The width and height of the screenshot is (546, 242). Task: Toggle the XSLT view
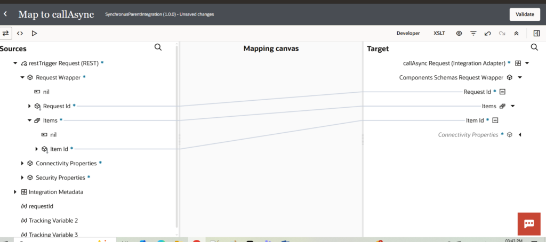[x=439, y=33]
